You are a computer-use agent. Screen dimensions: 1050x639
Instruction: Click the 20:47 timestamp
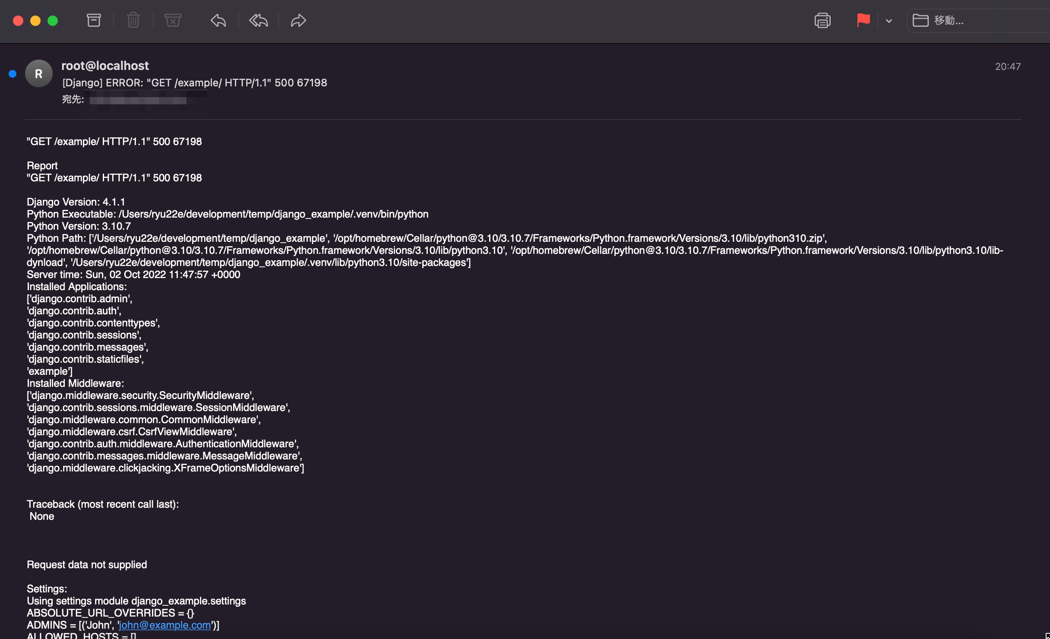(1008, 66)
